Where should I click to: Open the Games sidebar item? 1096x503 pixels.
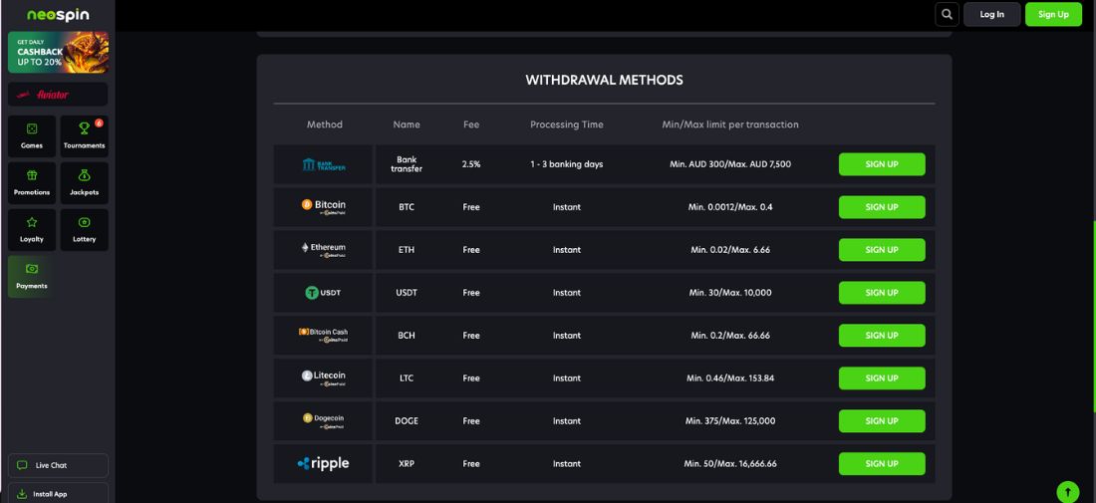(x=32, y=136)
